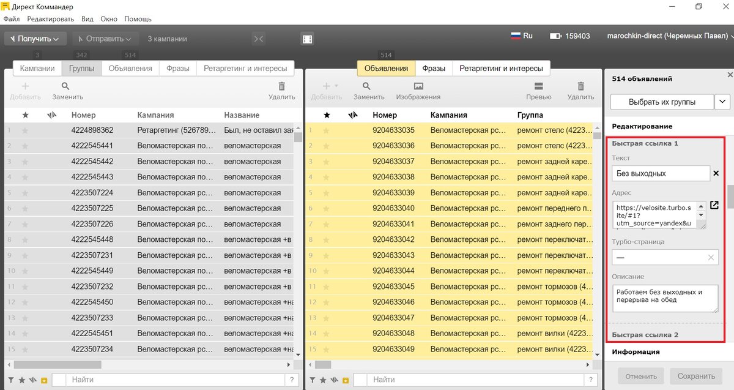Star the ad row 9204633047
The image size is (734, 390).
(x=326, y=318)
